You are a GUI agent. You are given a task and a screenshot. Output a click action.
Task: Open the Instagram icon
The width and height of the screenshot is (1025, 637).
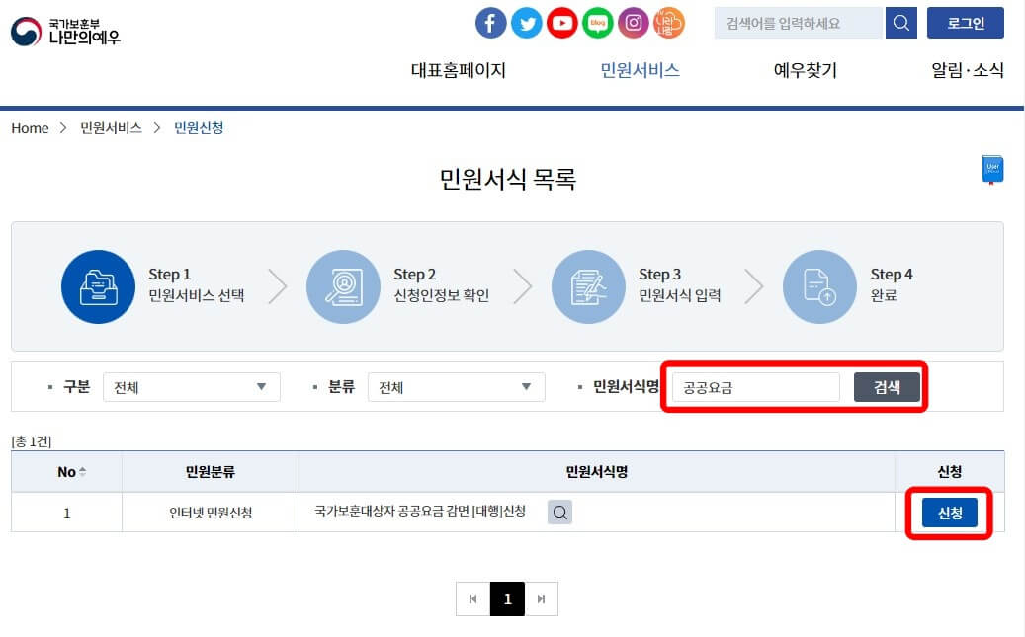634,23
